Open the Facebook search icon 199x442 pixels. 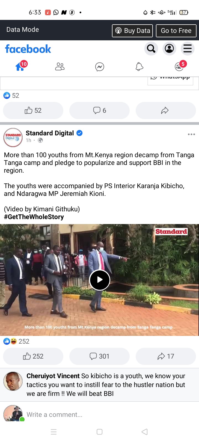pyautogui.click(x=151, y=49)
